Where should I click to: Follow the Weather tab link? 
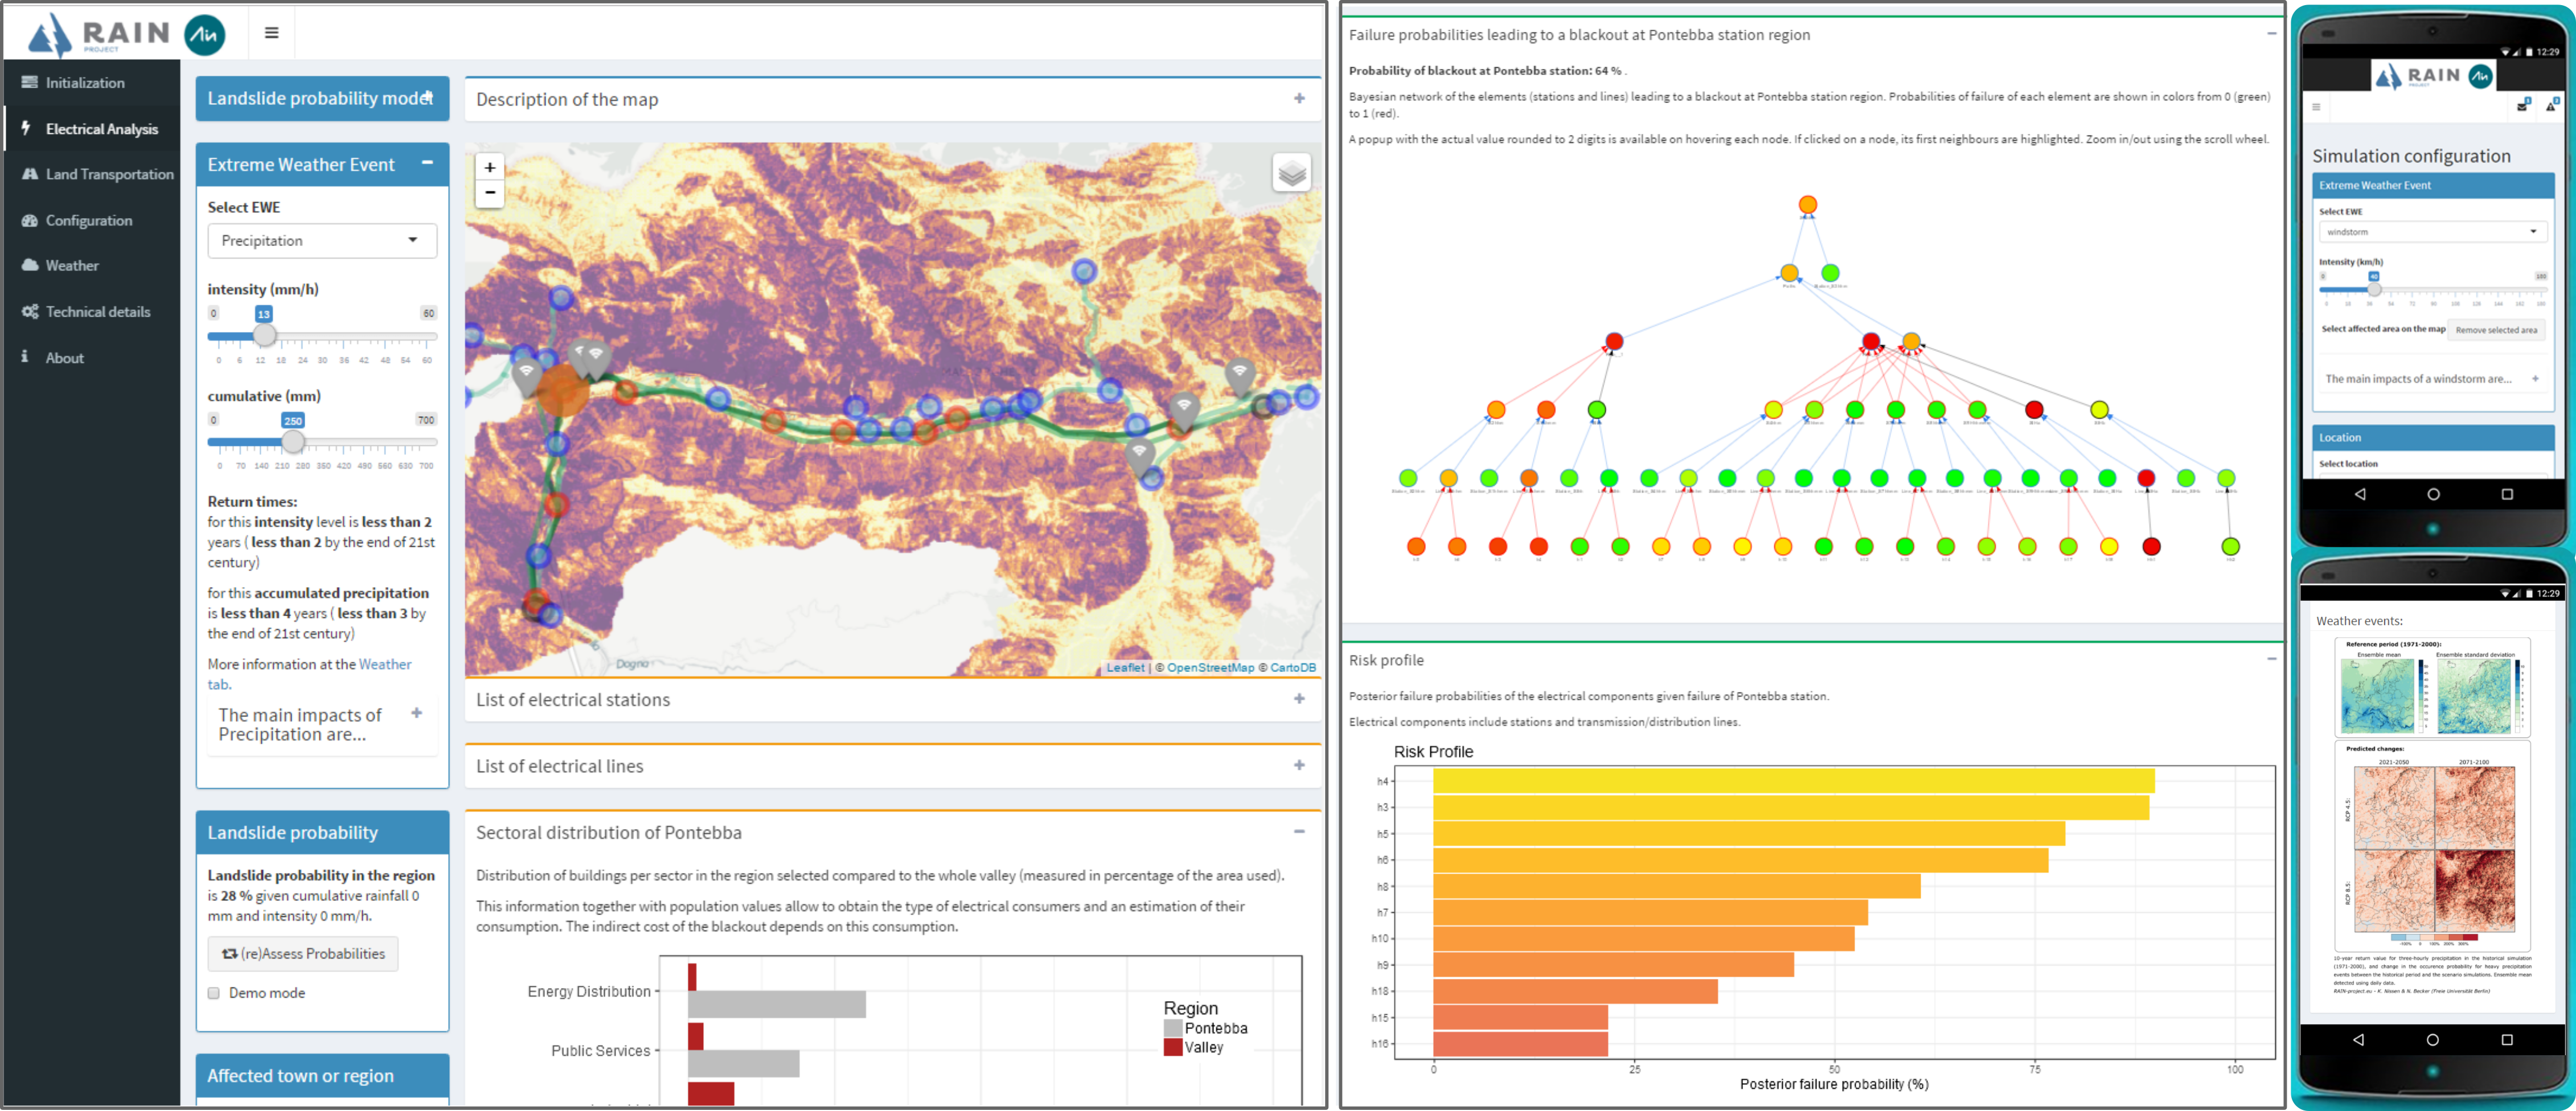(385, 664)
